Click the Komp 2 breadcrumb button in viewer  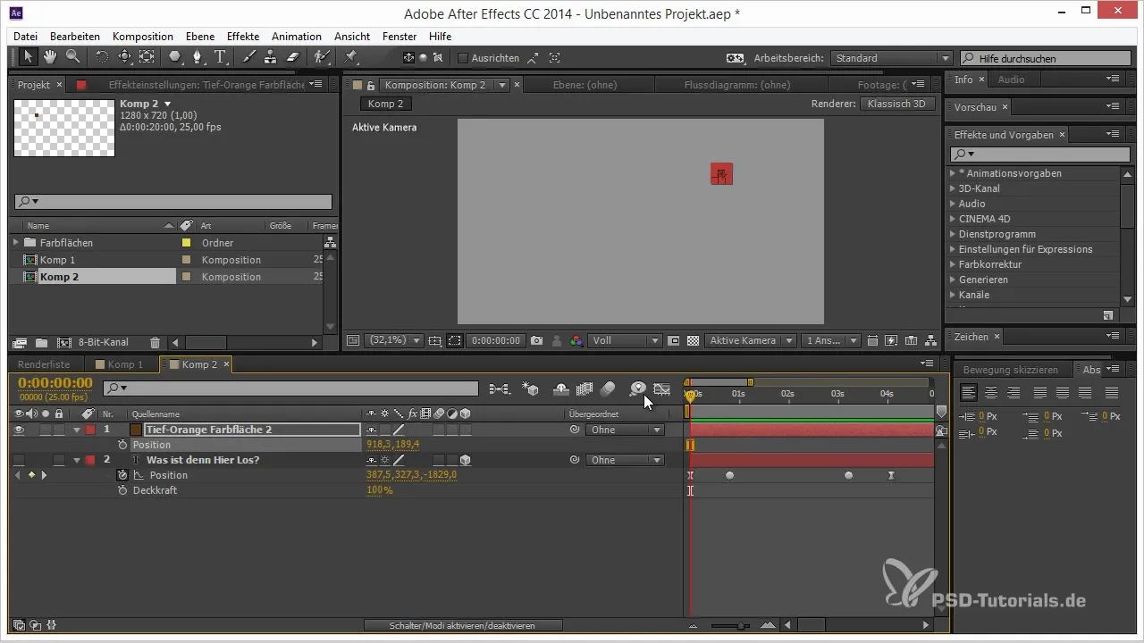pos(386,104)
